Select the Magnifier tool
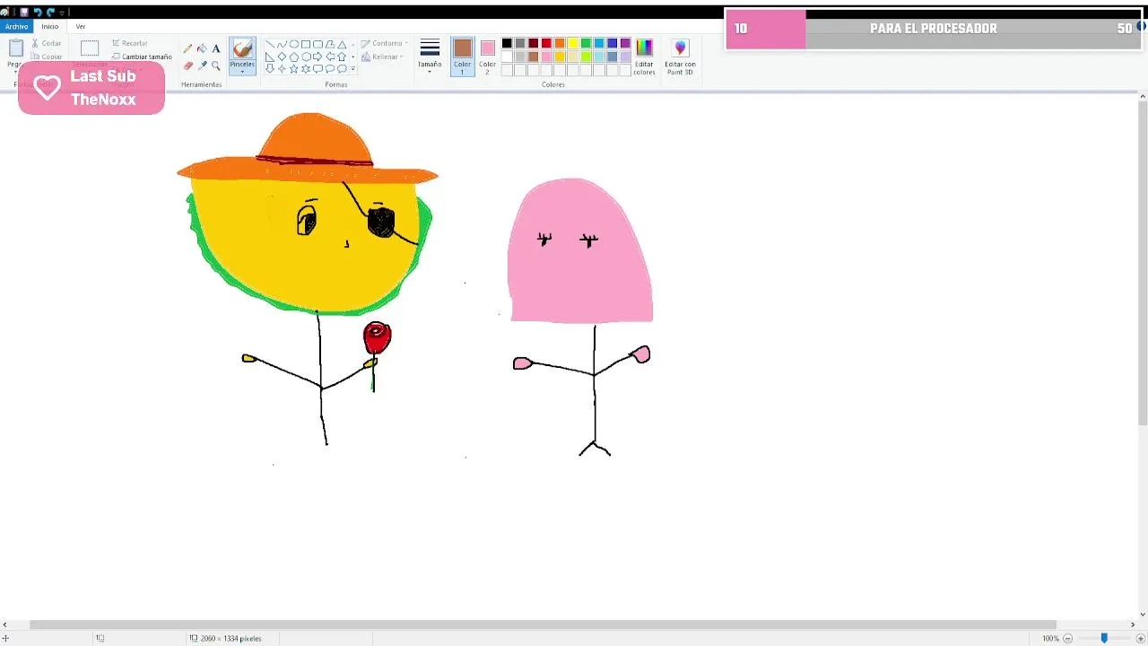The image size is (1148, 646). (x=216, y=65)
